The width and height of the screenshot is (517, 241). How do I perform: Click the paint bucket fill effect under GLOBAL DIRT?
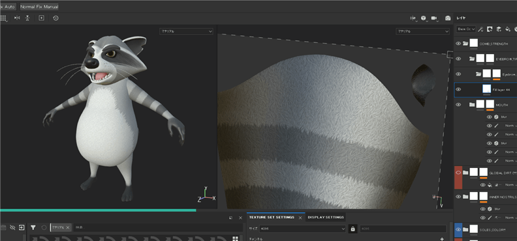point(490,185)
